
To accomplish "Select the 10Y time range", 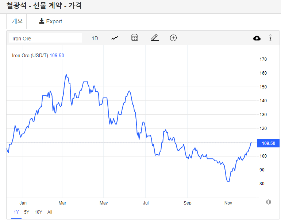I will click(38, 212).
